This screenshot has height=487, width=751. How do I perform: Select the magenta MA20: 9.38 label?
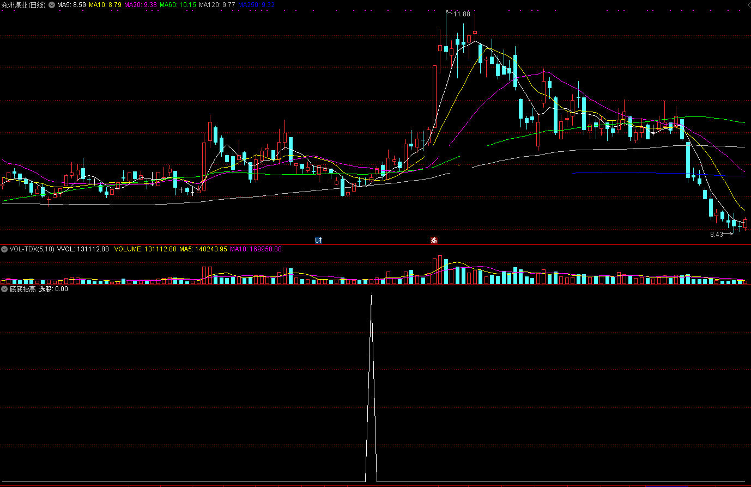[x=141, y=5]
